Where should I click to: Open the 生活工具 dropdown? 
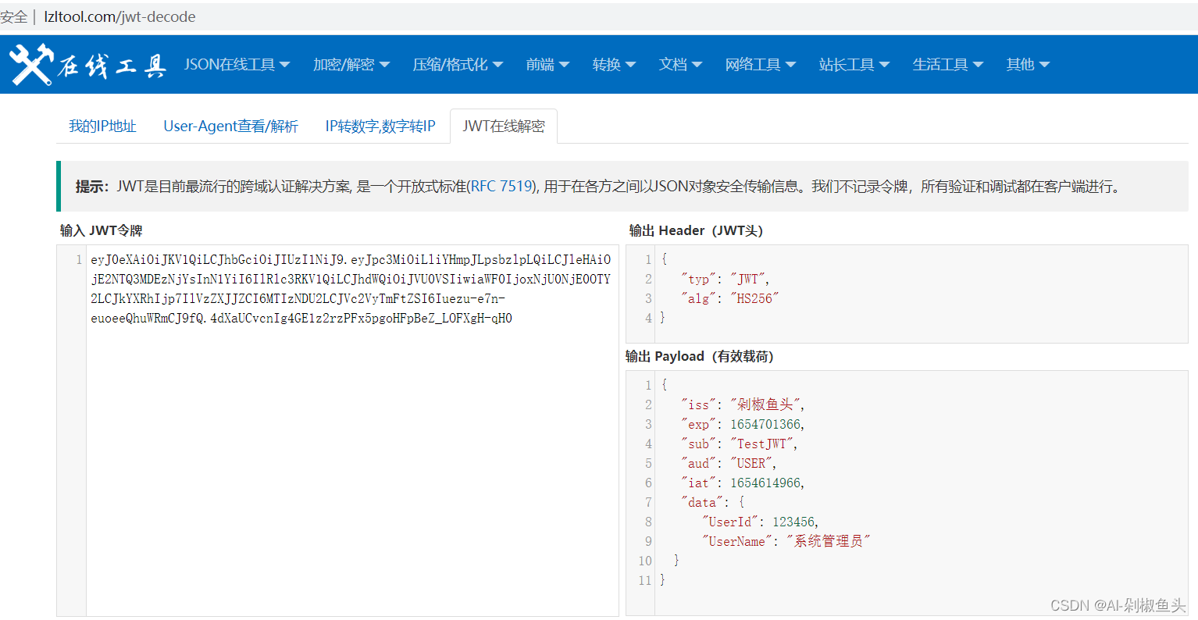pos(947,65)
